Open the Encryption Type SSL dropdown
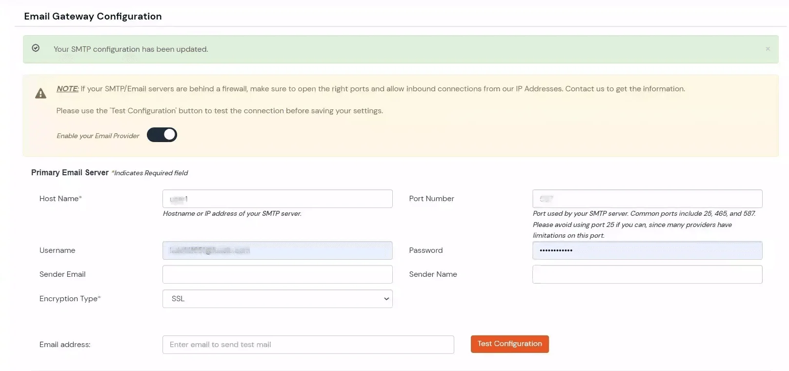The height and width of the screenshot is (371, 789). [277, 299]
